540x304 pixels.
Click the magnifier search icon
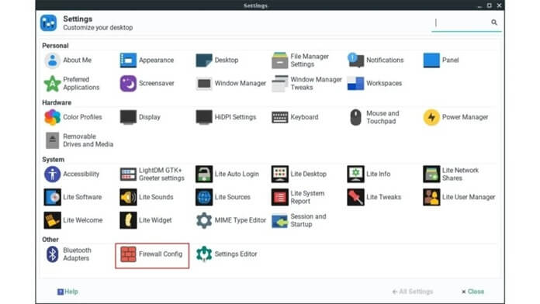pos(494,22)
